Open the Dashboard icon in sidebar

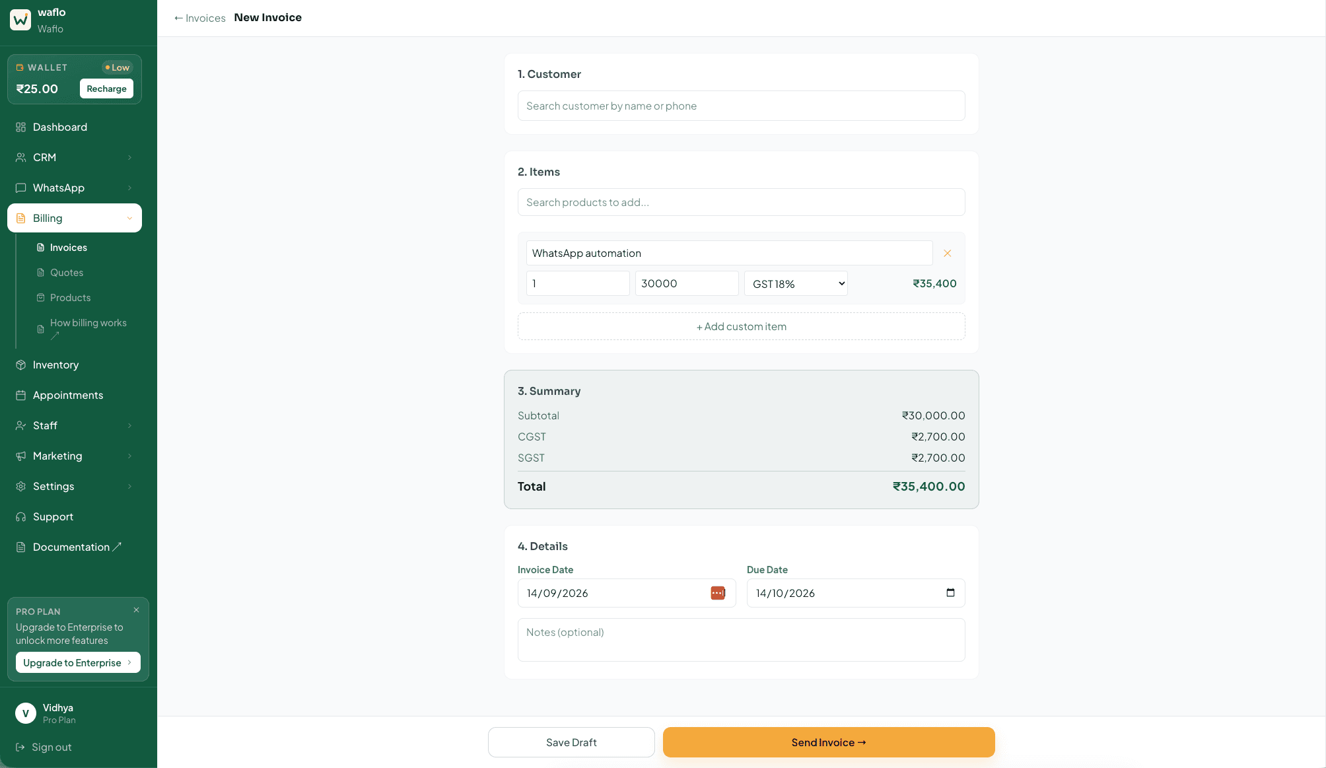point(21,127)
